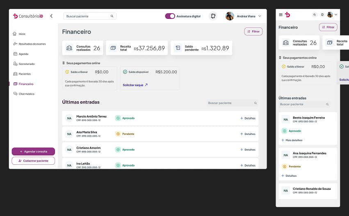
Task: Expand Detalhes for Ana Maria Silva
Action: pos(248,134)
